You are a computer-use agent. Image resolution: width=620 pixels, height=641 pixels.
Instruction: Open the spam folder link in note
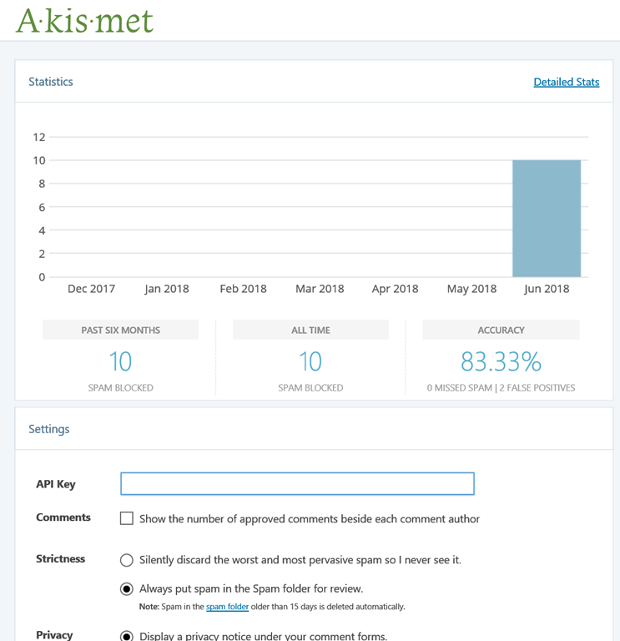click(x=227, y=607)
